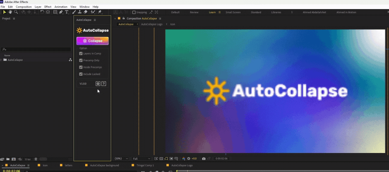Open the Icon timeline tab
The height and width of the screenshot is (172, 389).
(x=45, y=165)
